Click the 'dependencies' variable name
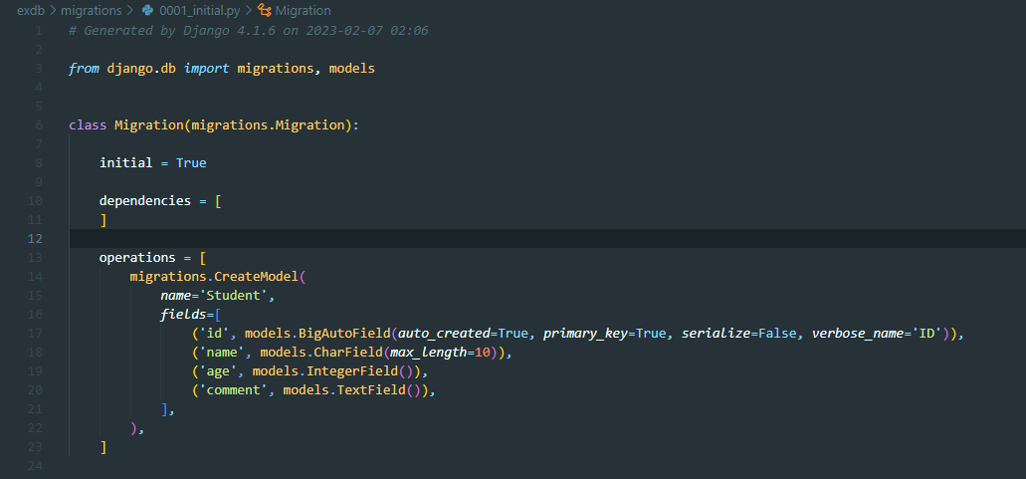The image size is (1026, 479). 145,200
